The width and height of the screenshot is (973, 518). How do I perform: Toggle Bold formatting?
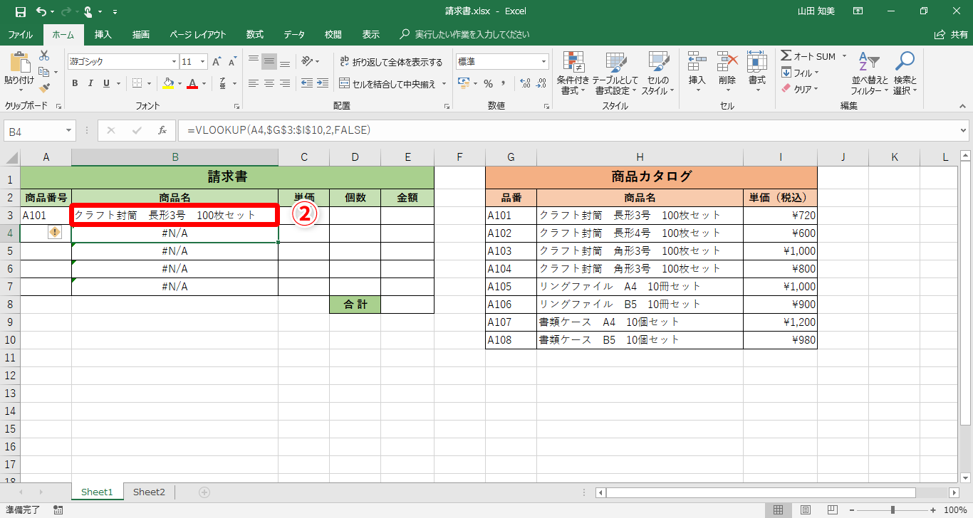[x=75, y=83]
